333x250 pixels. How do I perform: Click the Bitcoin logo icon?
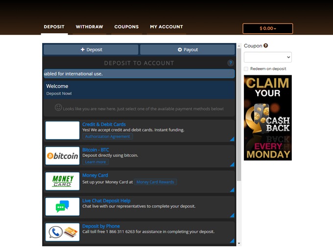click(62, 156)
